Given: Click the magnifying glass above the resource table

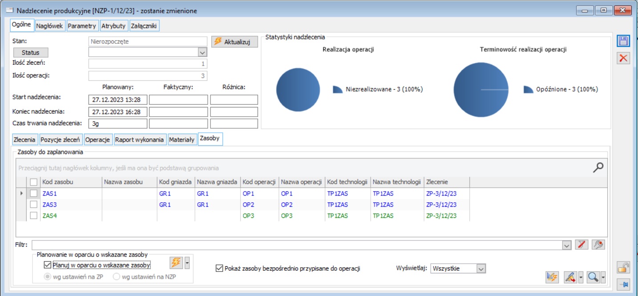Looking at the screenshot, I should click(x=598, y=167).
